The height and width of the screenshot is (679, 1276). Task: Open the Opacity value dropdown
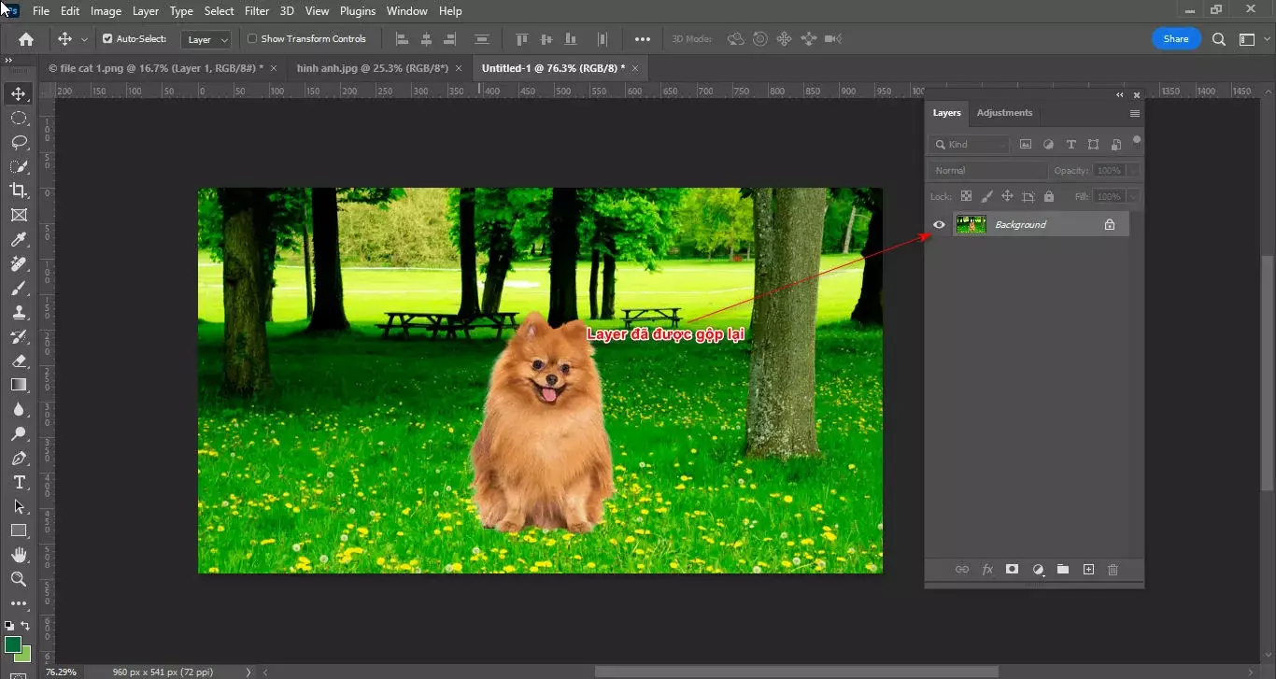(x=1133, y=170)
